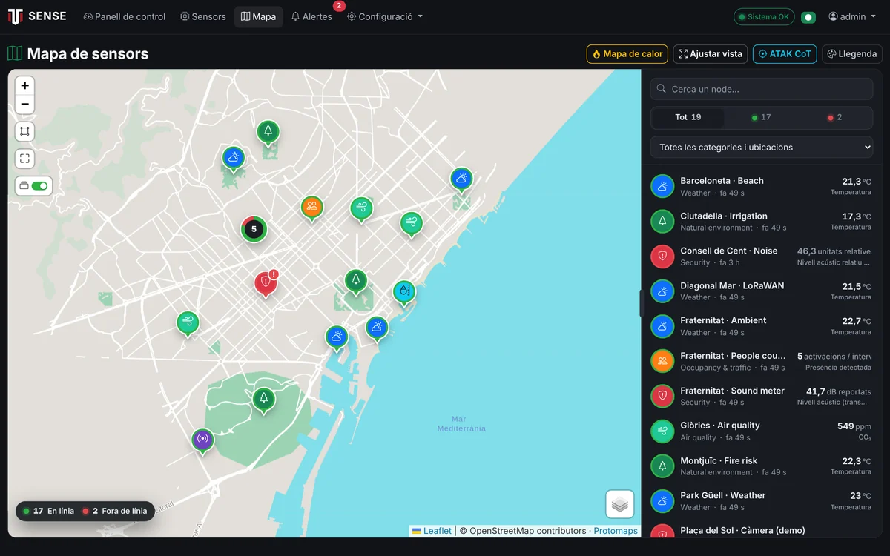The width and height of the screenshot is (890, 556).
Task: Open the map layers selector
Action: (x=620, y=504)
